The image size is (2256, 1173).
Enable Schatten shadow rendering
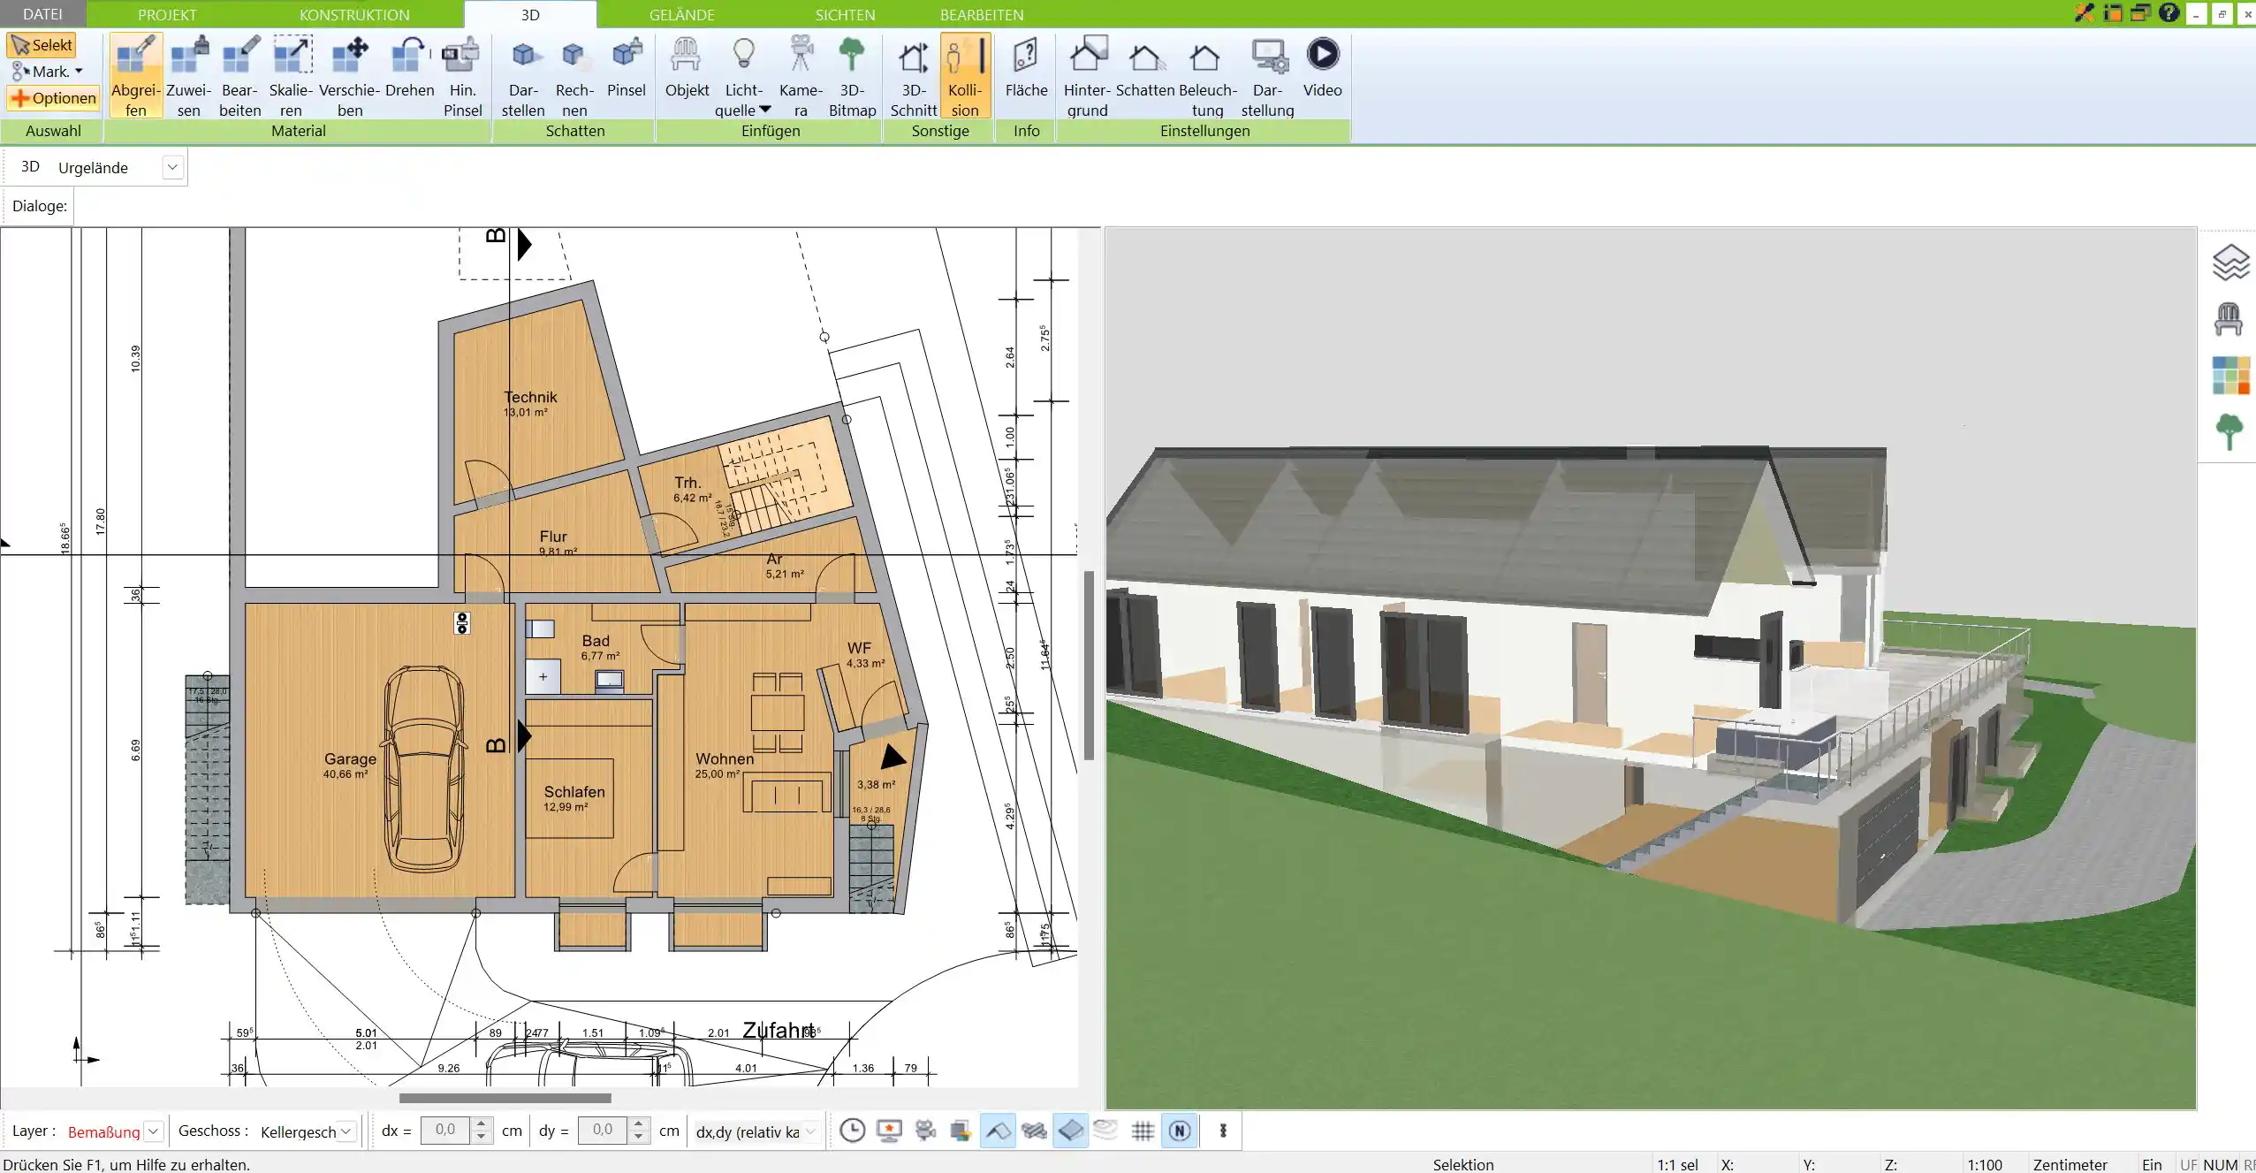coord(1145,75)
